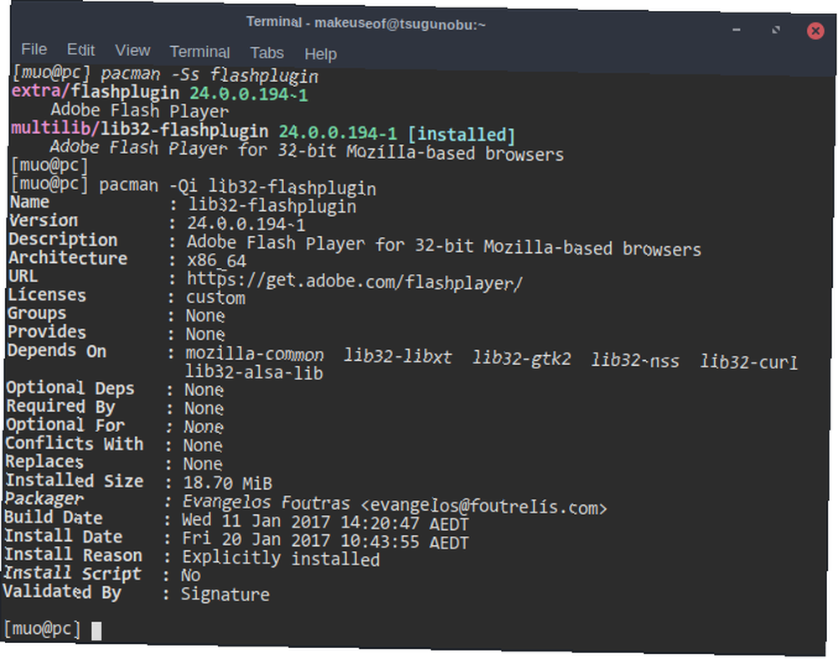Click 'Explicitly installed' install reason

pyautogui.click(x=281, y=558)
